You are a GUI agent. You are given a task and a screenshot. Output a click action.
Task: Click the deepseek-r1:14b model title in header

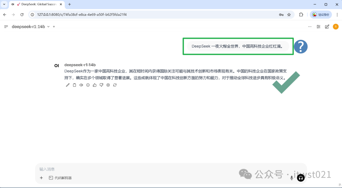[x=28, y=26]
